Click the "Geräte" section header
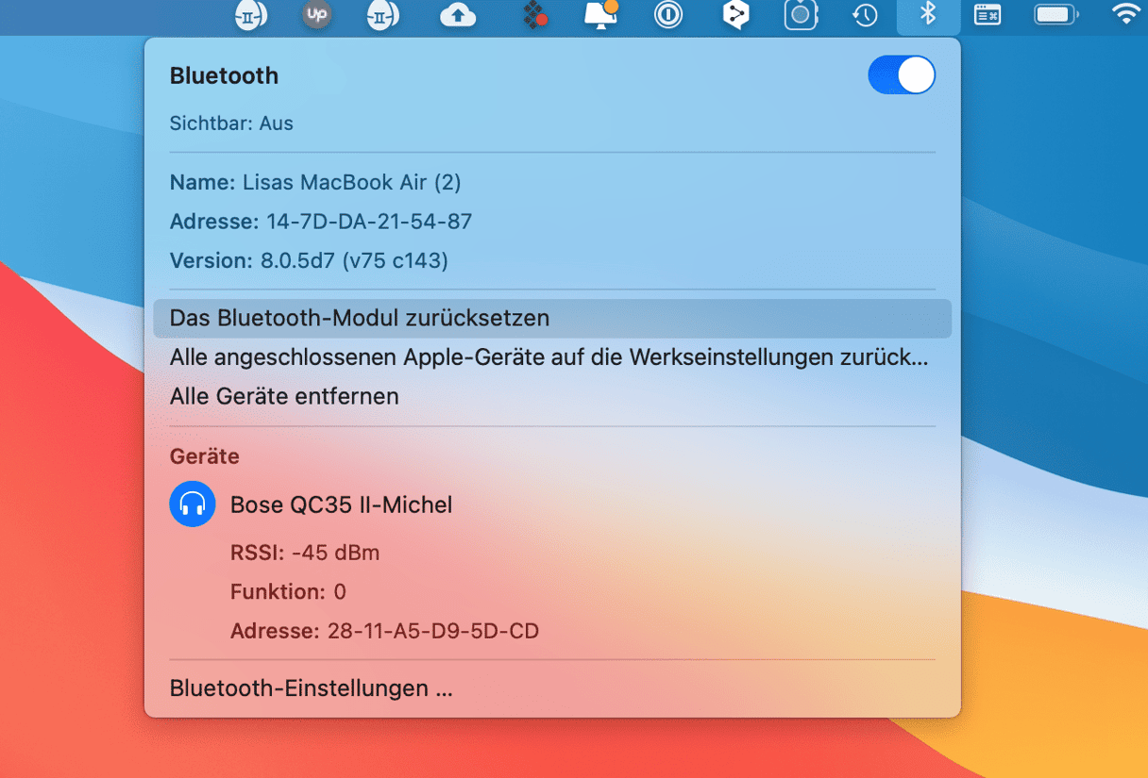This screenshot has height=778, width=1148. (x=204, y=456)
